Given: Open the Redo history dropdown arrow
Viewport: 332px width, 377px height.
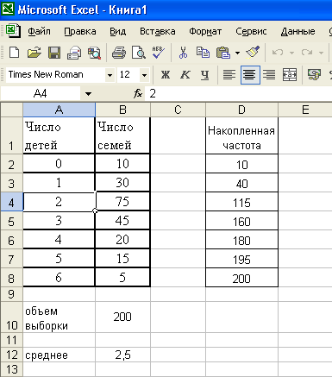Looking at the screenshot, I should 321,53.
